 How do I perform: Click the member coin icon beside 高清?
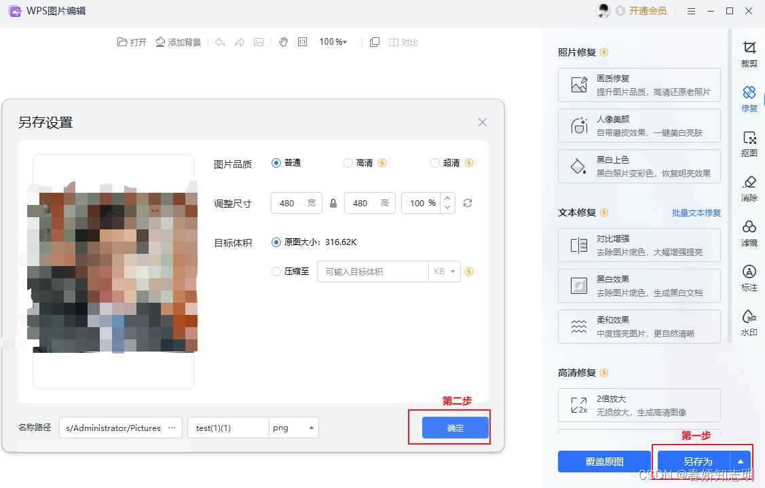(x=383, y=163)
